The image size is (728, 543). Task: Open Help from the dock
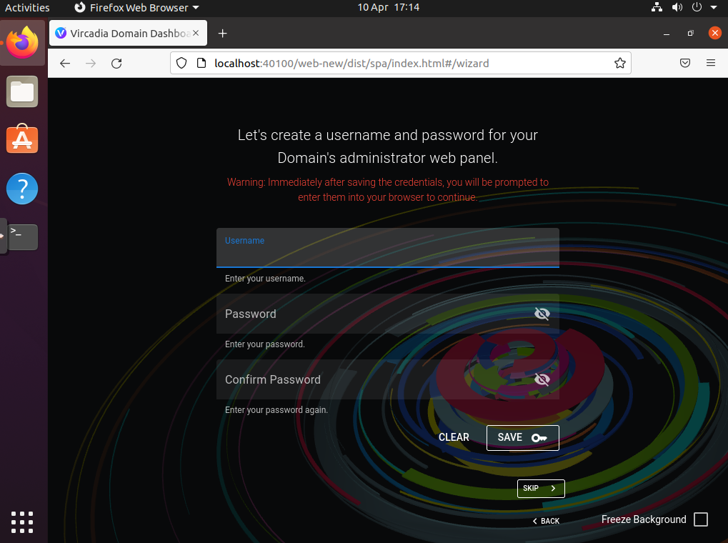[22, 189]
